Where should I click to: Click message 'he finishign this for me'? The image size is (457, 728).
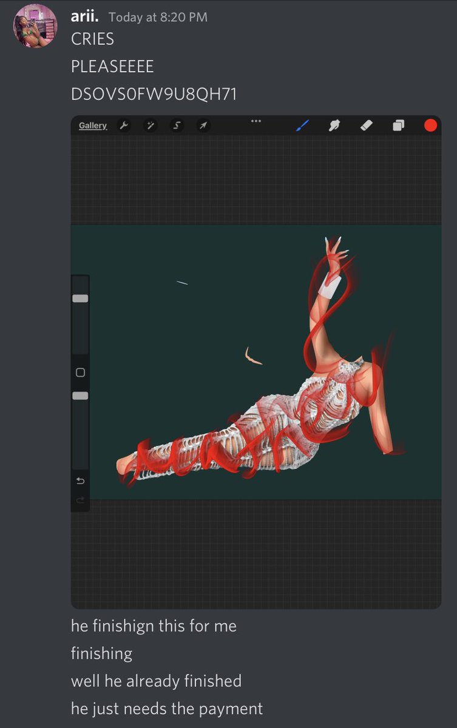(154, 625)
